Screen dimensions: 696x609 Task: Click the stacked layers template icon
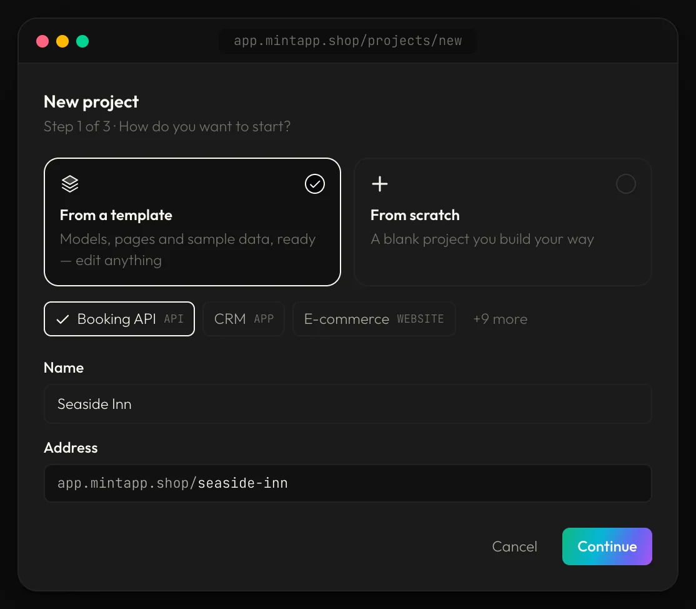tap(70, 184)
